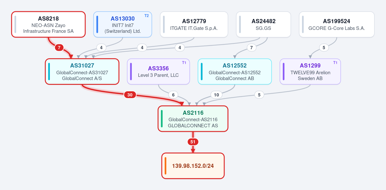The height and width of the screenshot is (190, 386).
Task: Click the edge badge labeled 6
Action: (x=173, y=95)
